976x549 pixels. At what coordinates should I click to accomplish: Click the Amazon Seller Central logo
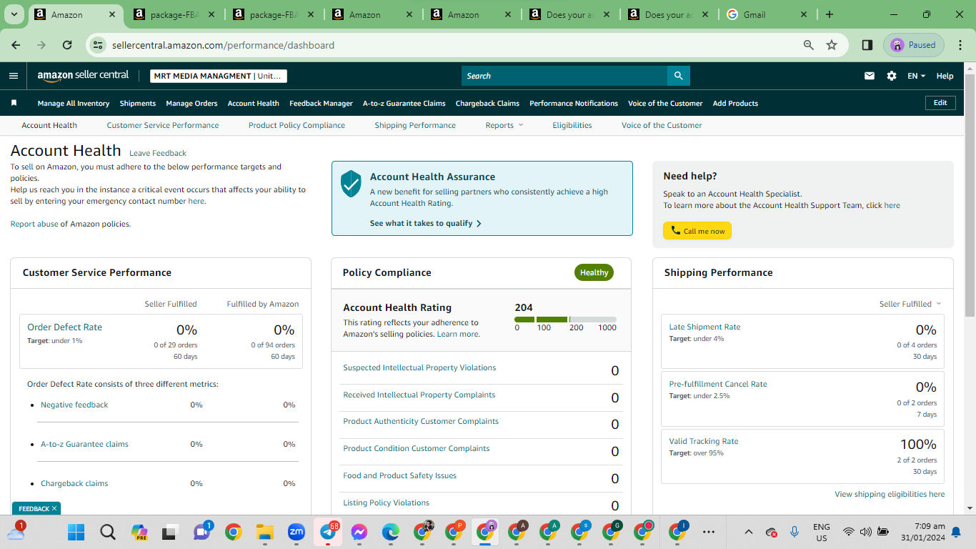(83, 76)
